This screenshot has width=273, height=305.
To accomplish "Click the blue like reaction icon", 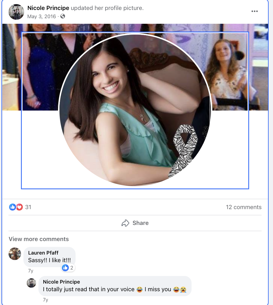I will point(12,207).
